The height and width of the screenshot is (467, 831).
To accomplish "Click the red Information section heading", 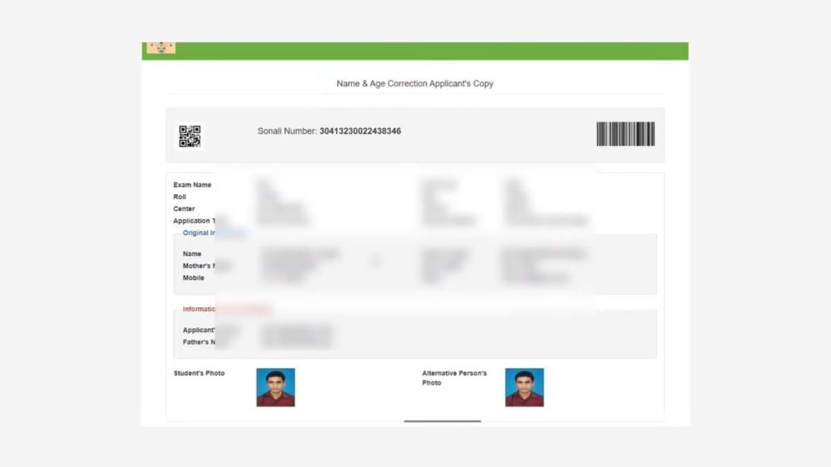I will [199, 309].
